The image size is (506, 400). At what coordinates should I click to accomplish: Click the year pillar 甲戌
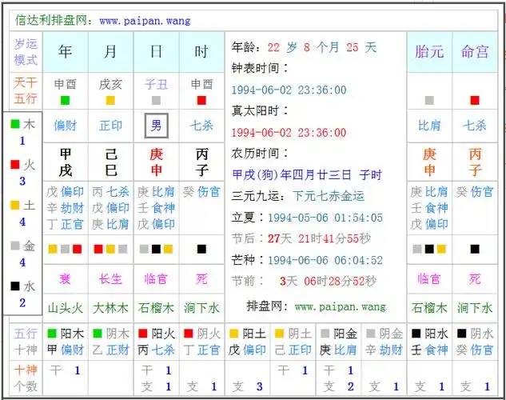click(x=66, y=162)
